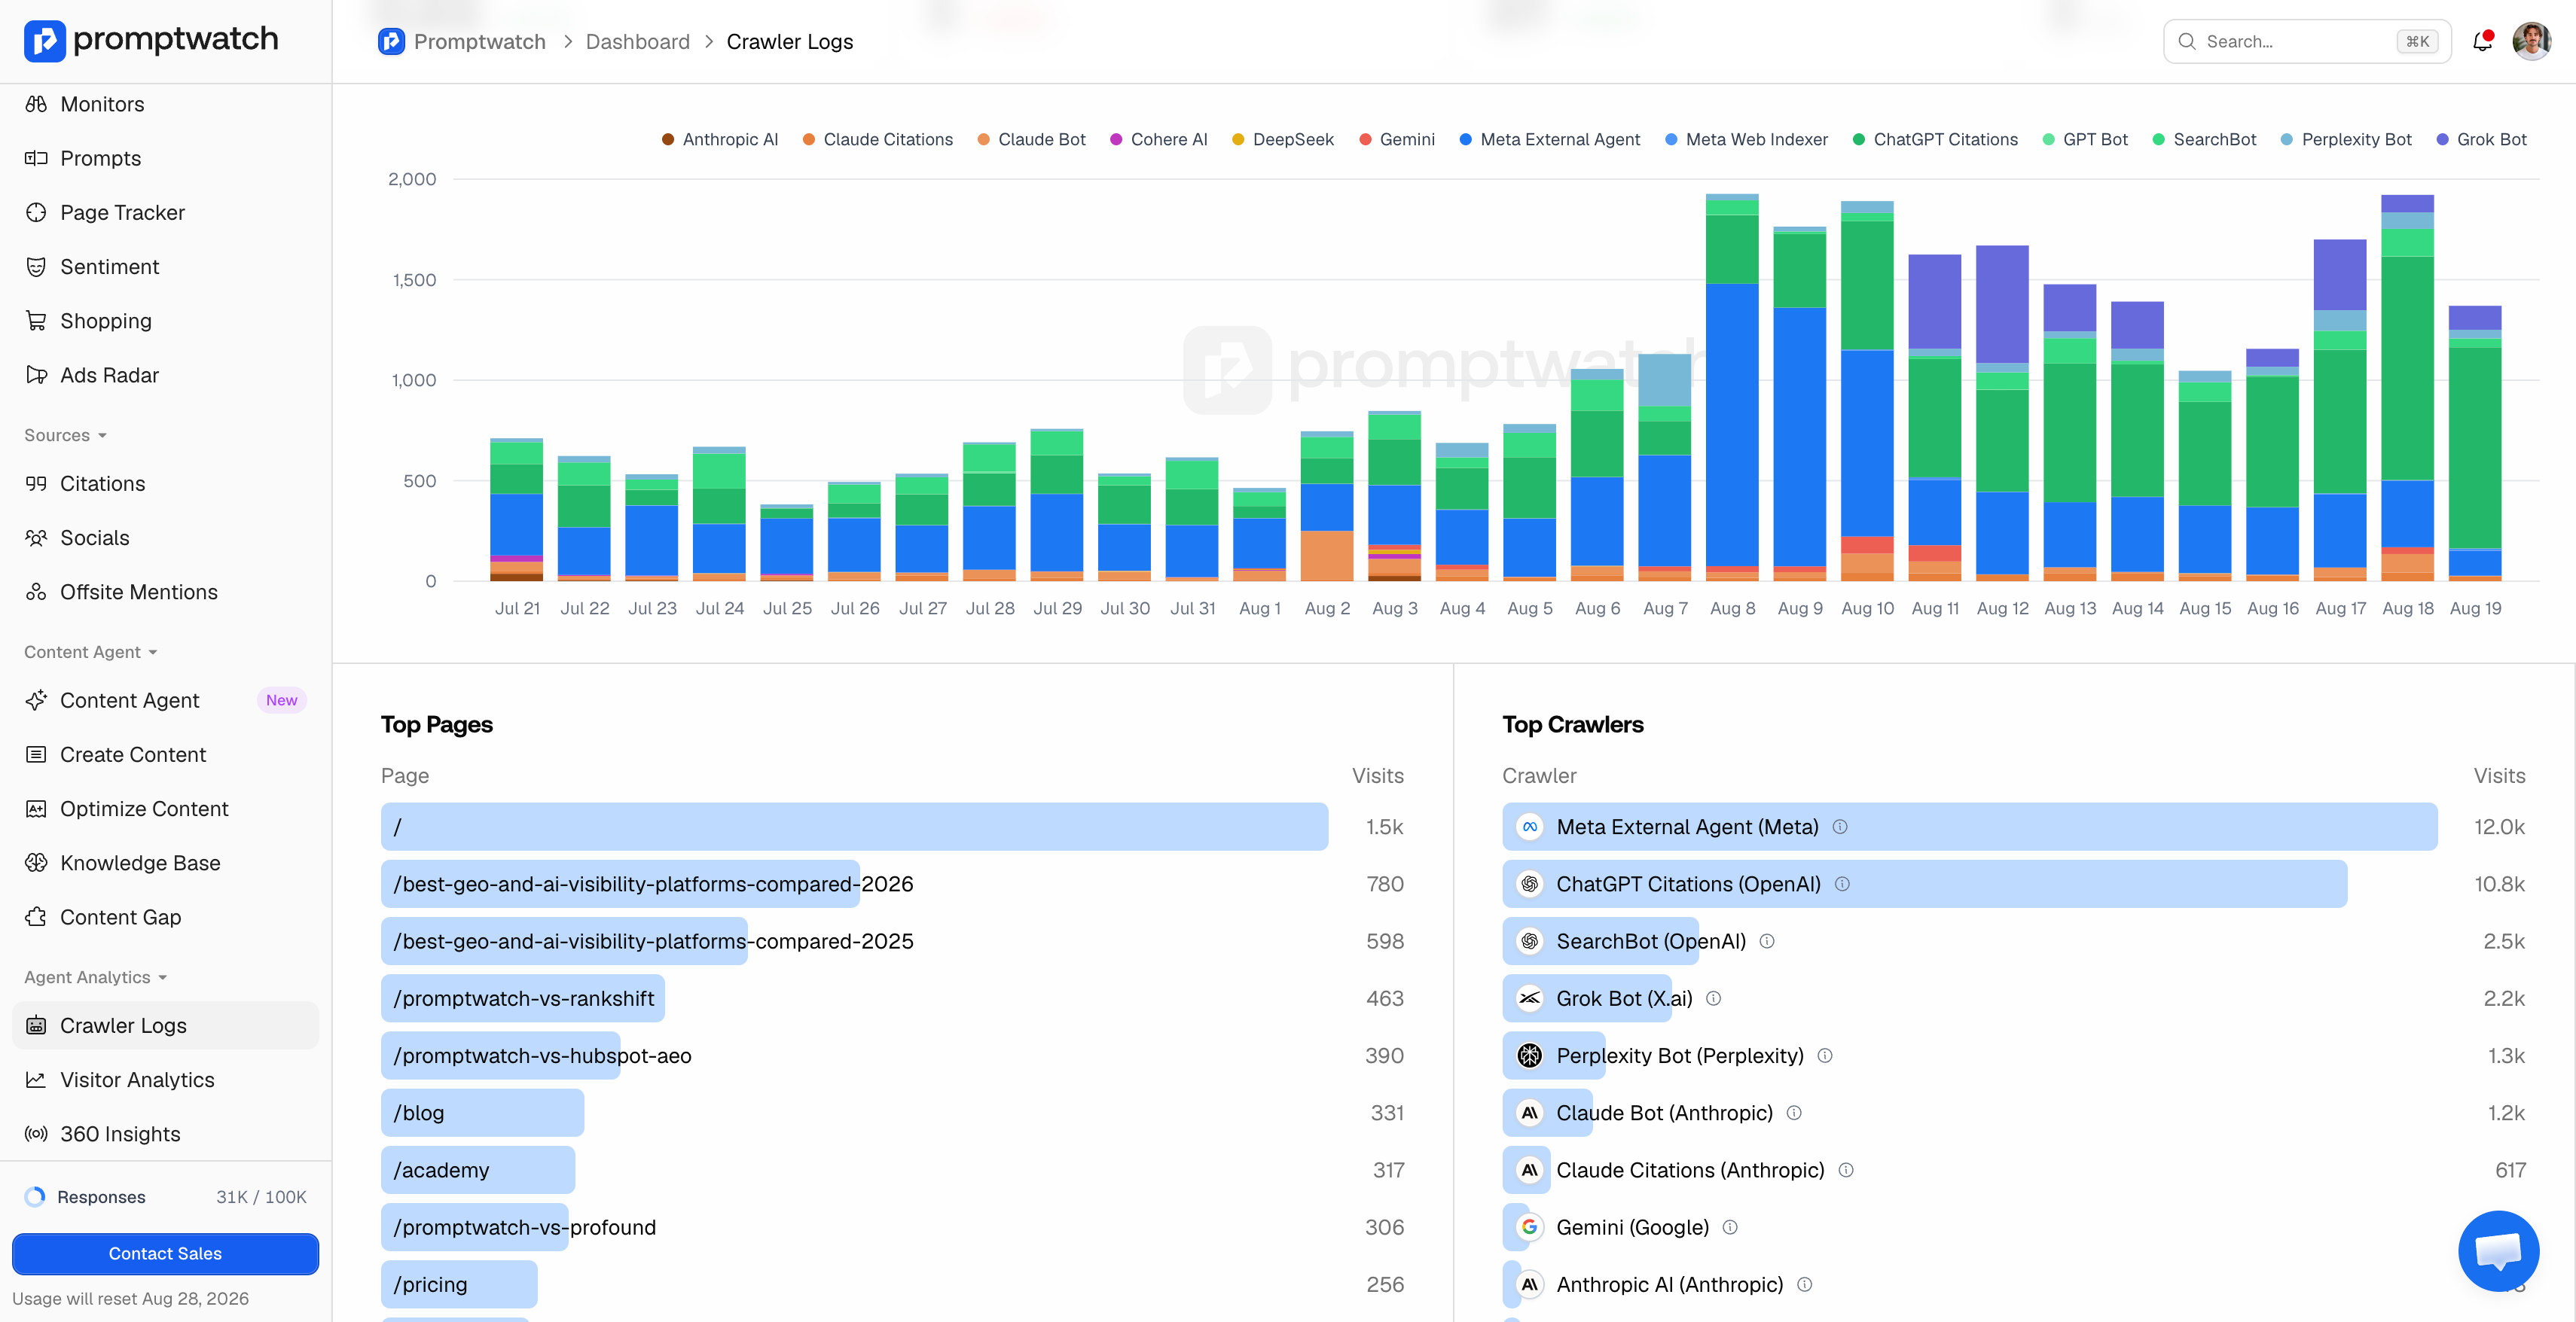Toggle Gemini series in legend
The height and width of the screenshot is (1322, 2576).
(x=1396, y=140)
